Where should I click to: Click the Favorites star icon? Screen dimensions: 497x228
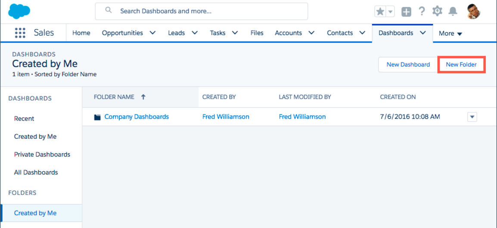coord(380,12)
